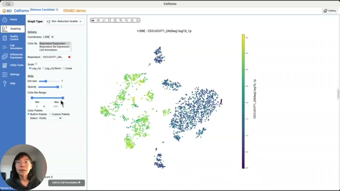Viewport: 340px width, 191px height.
Task: Click the plot info icon
Action: [138, 20]
